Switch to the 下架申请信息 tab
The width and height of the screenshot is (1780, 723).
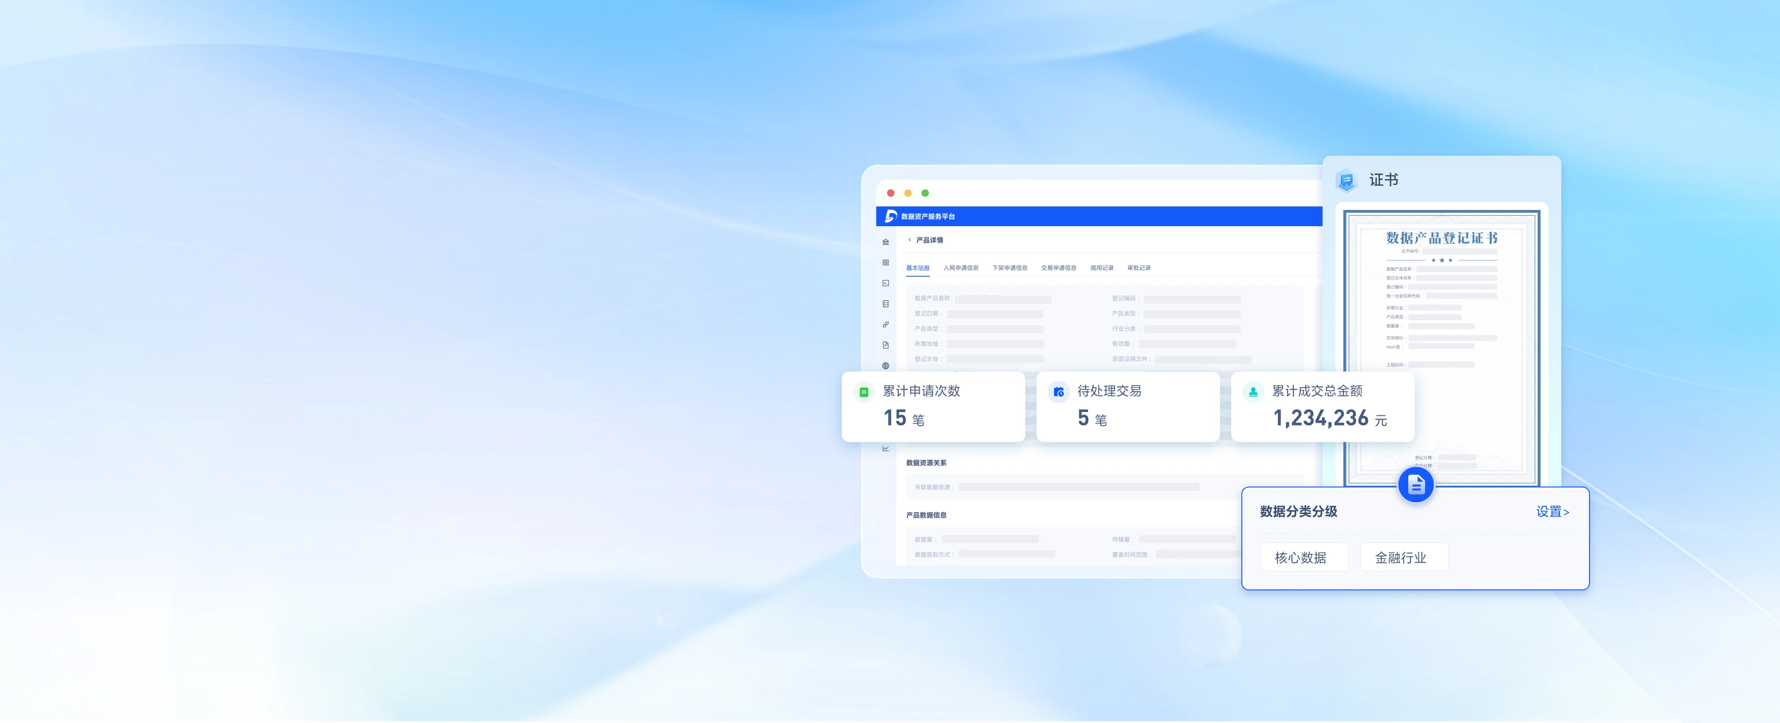click(x=1010, y=268)
